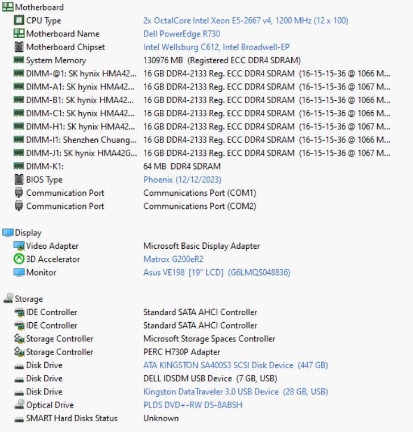Viewport: 413px width, 432px height.
Task: Open the ATA KINGSTON SA400S3 disk link
Action: 236,365
